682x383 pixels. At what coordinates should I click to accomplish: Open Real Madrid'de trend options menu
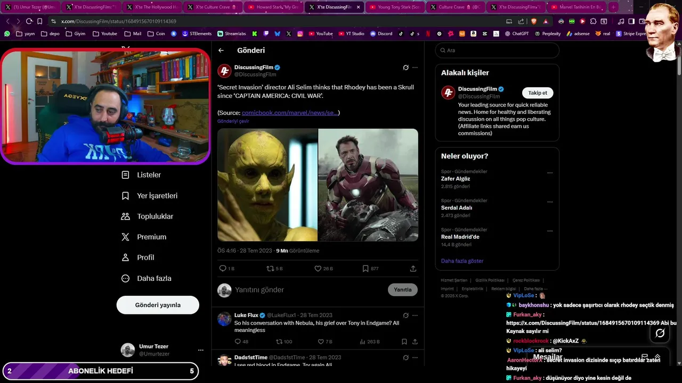pos(550,231)
